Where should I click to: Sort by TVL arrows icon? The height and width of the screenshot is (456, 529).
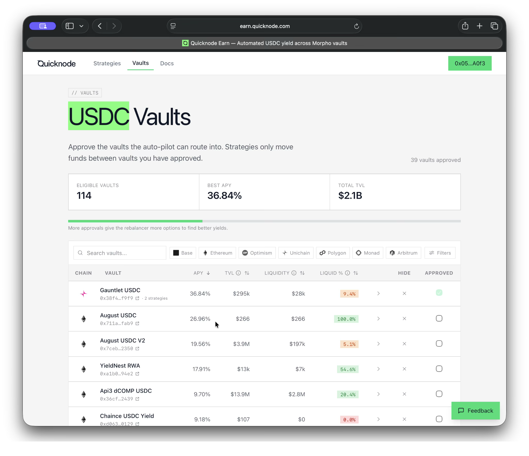pyautogui.click(x=247, y=273)
